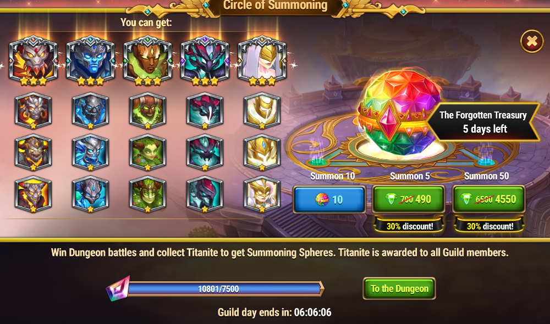Click the bottom-row water titan portrait
This screenshot has height=324, width=550.
91,194
